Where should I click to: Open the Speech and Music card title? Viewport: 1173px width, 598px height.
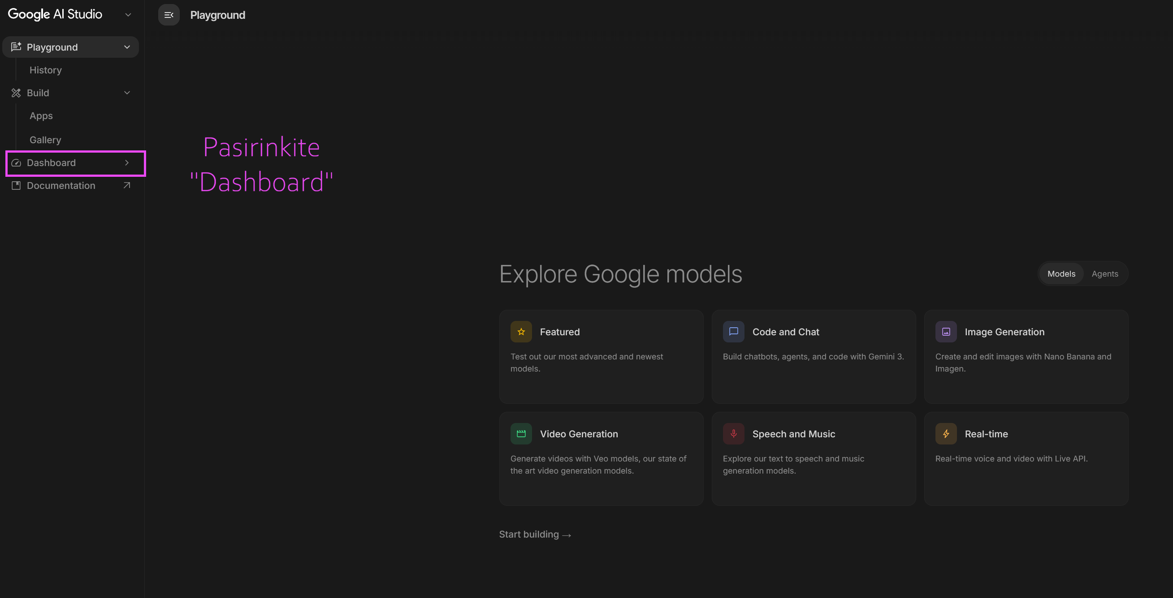coord(794,434)
